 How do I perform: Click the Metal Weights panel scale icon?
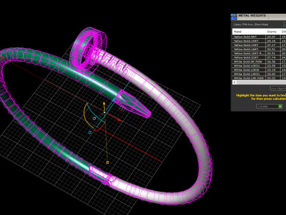[x=234, y=17]
